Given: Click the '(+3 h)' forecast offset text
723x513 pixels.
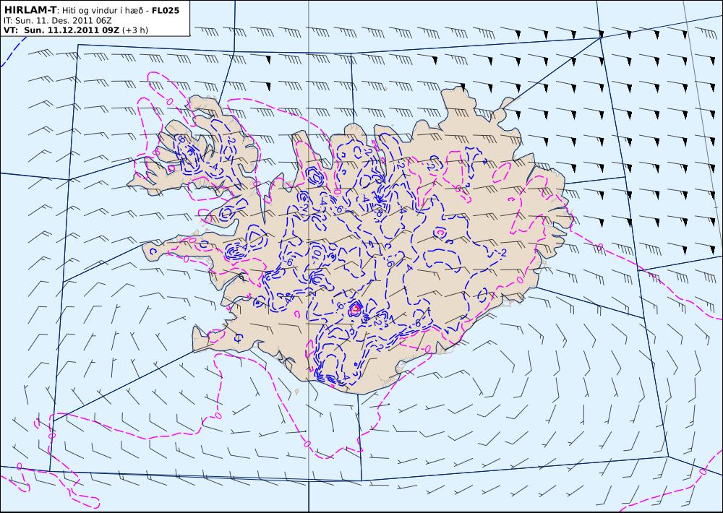Looking at the screenshot, I should click(136, 30).
